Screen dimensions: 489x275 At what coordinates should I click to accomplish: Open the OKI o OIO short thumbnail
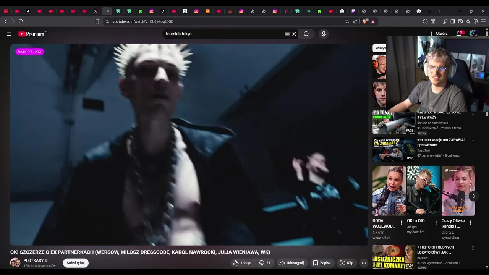tap(424, 191)
